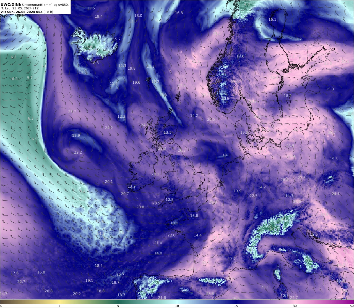The image size is (354, 308).
Task: Select the 12.2 value label
Action: coord(298,39)
